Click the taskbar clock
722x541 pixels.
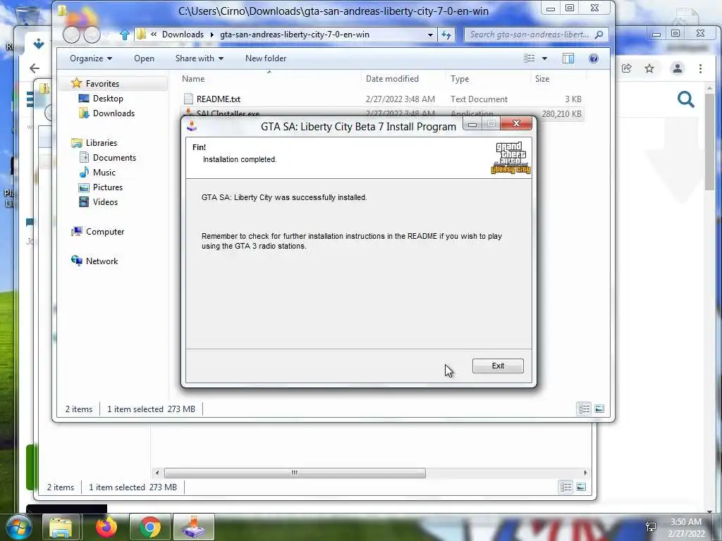(686, 528)
